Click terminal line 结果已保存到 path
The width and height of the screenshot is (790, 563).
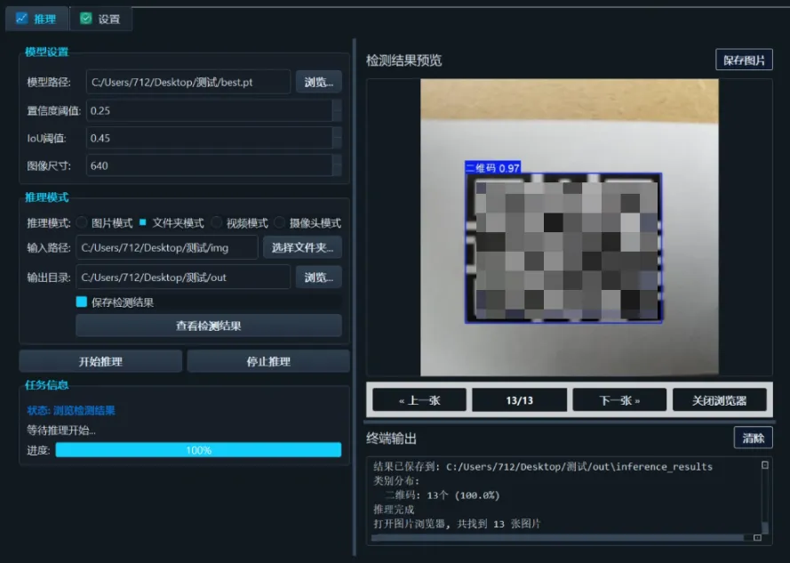pos(543,467)
